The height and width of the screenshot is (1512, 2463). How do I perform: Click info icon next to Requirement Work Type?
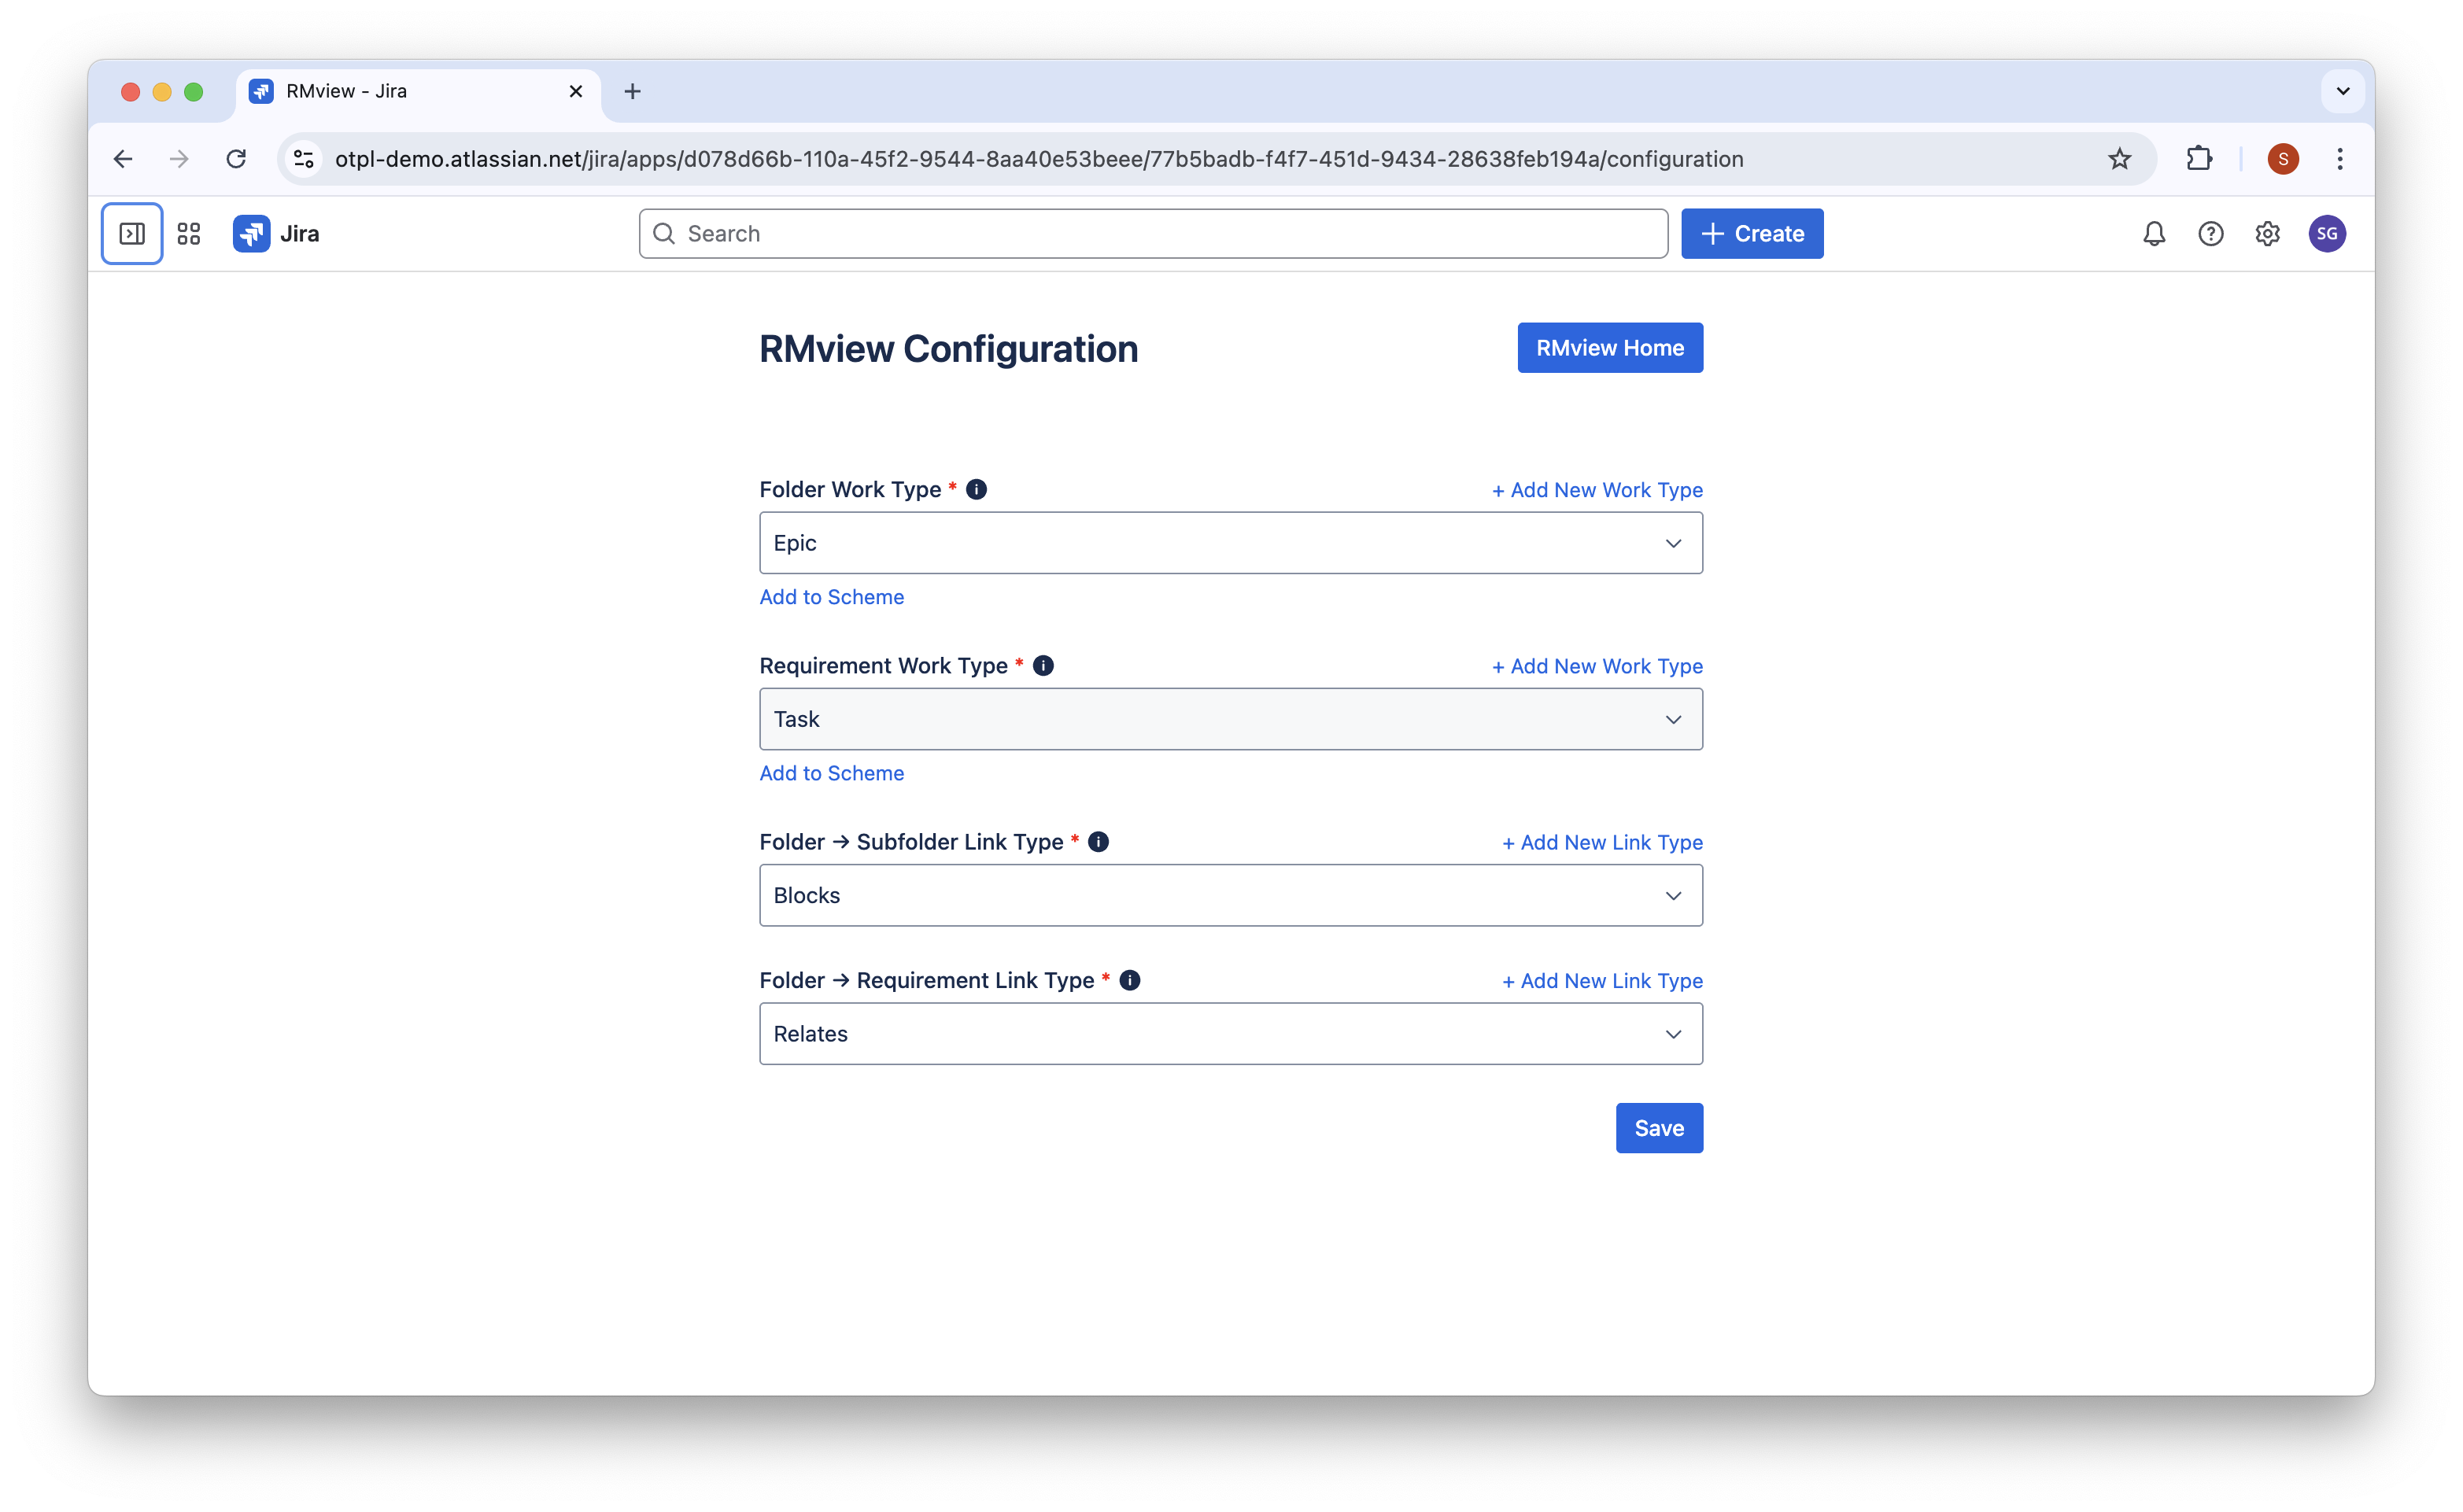click(x=1043, y=666)
